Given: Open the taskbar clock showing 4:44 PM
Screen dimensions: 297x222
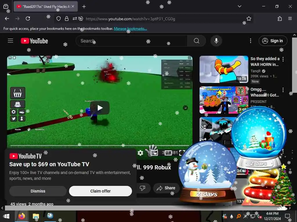Looking at the screenshot, I should (272, 216).
